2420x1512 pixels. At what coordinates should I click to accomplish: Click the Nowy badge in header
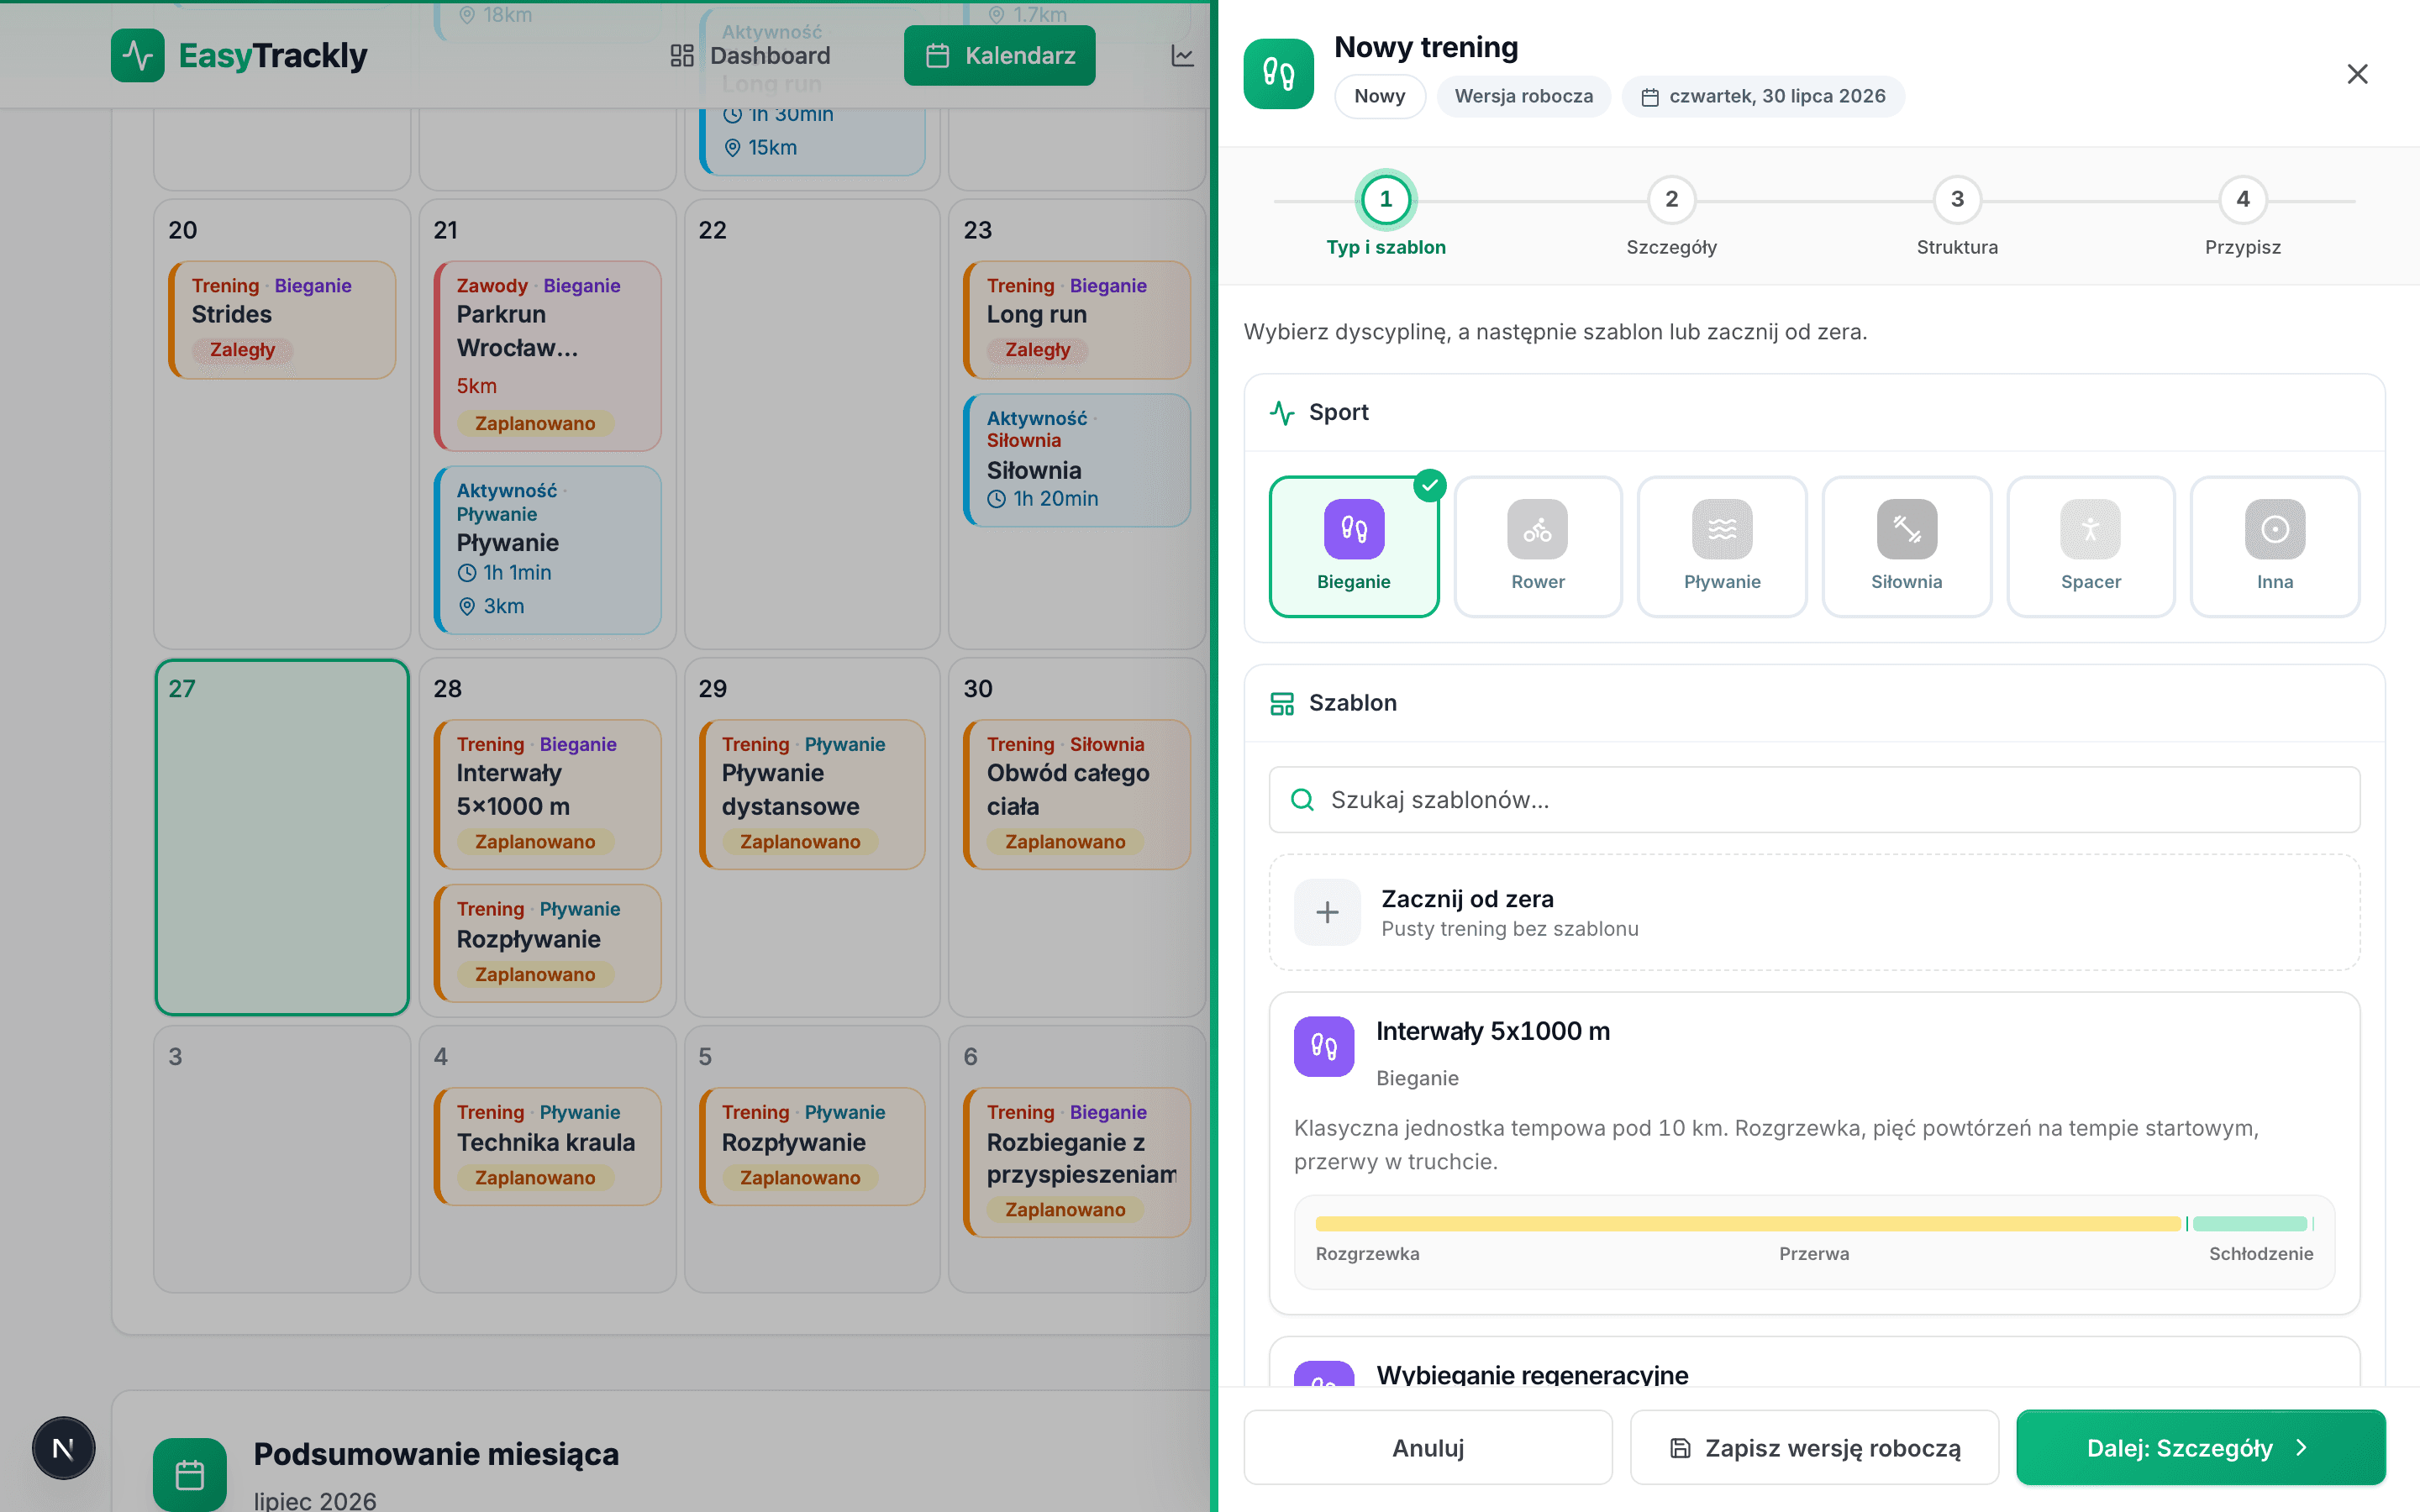tap(1379, 96)
